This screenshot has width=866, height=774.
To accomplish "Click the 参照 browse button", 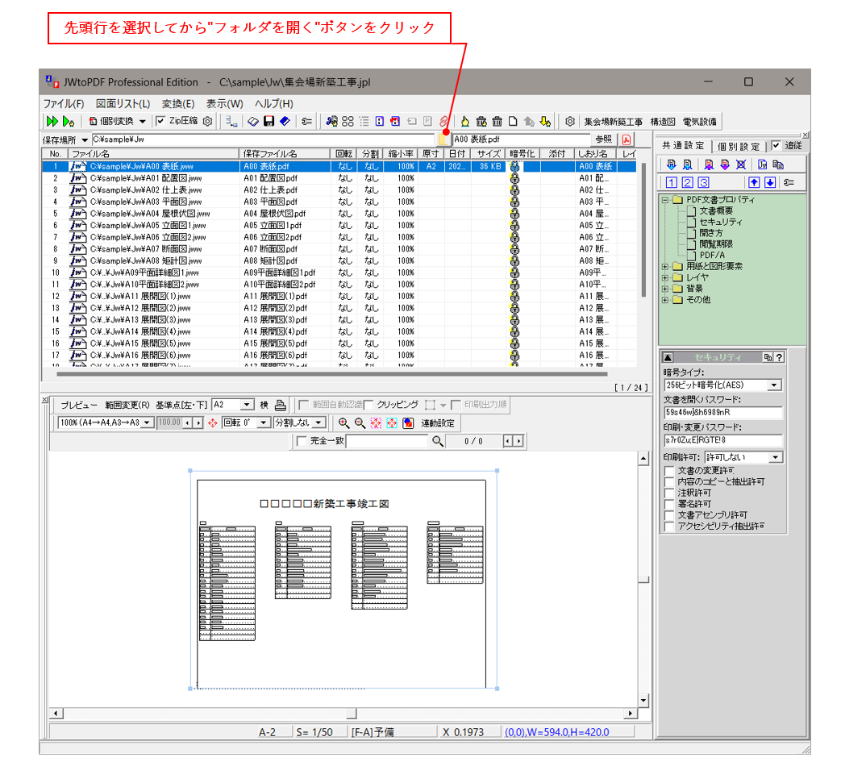I will (603, 139).
